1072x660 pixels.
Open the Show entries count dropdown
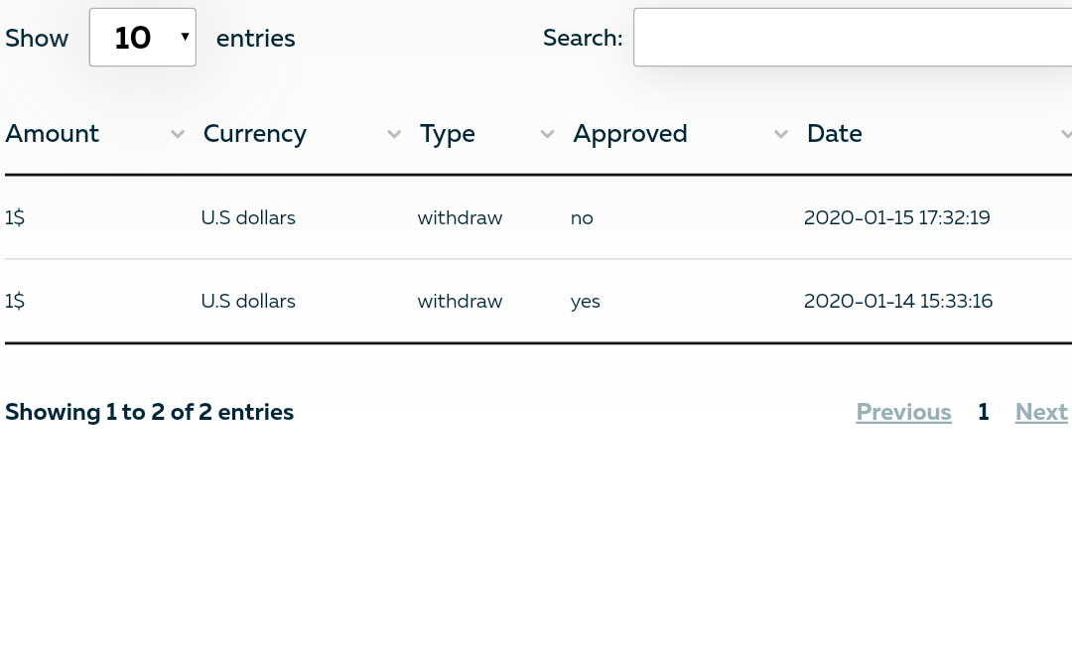click(143, 38)
